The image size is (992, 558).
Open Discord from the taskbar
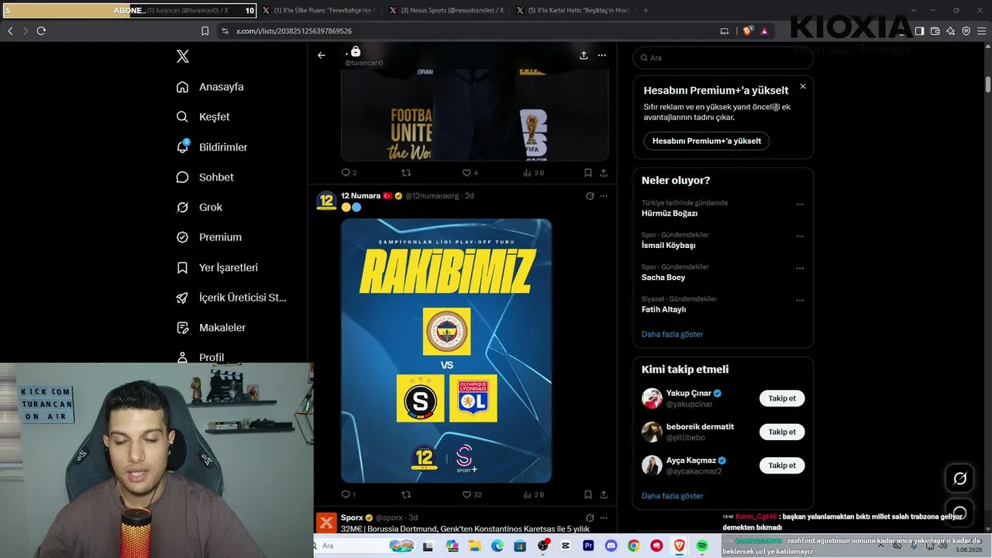[x=611, y=546]
